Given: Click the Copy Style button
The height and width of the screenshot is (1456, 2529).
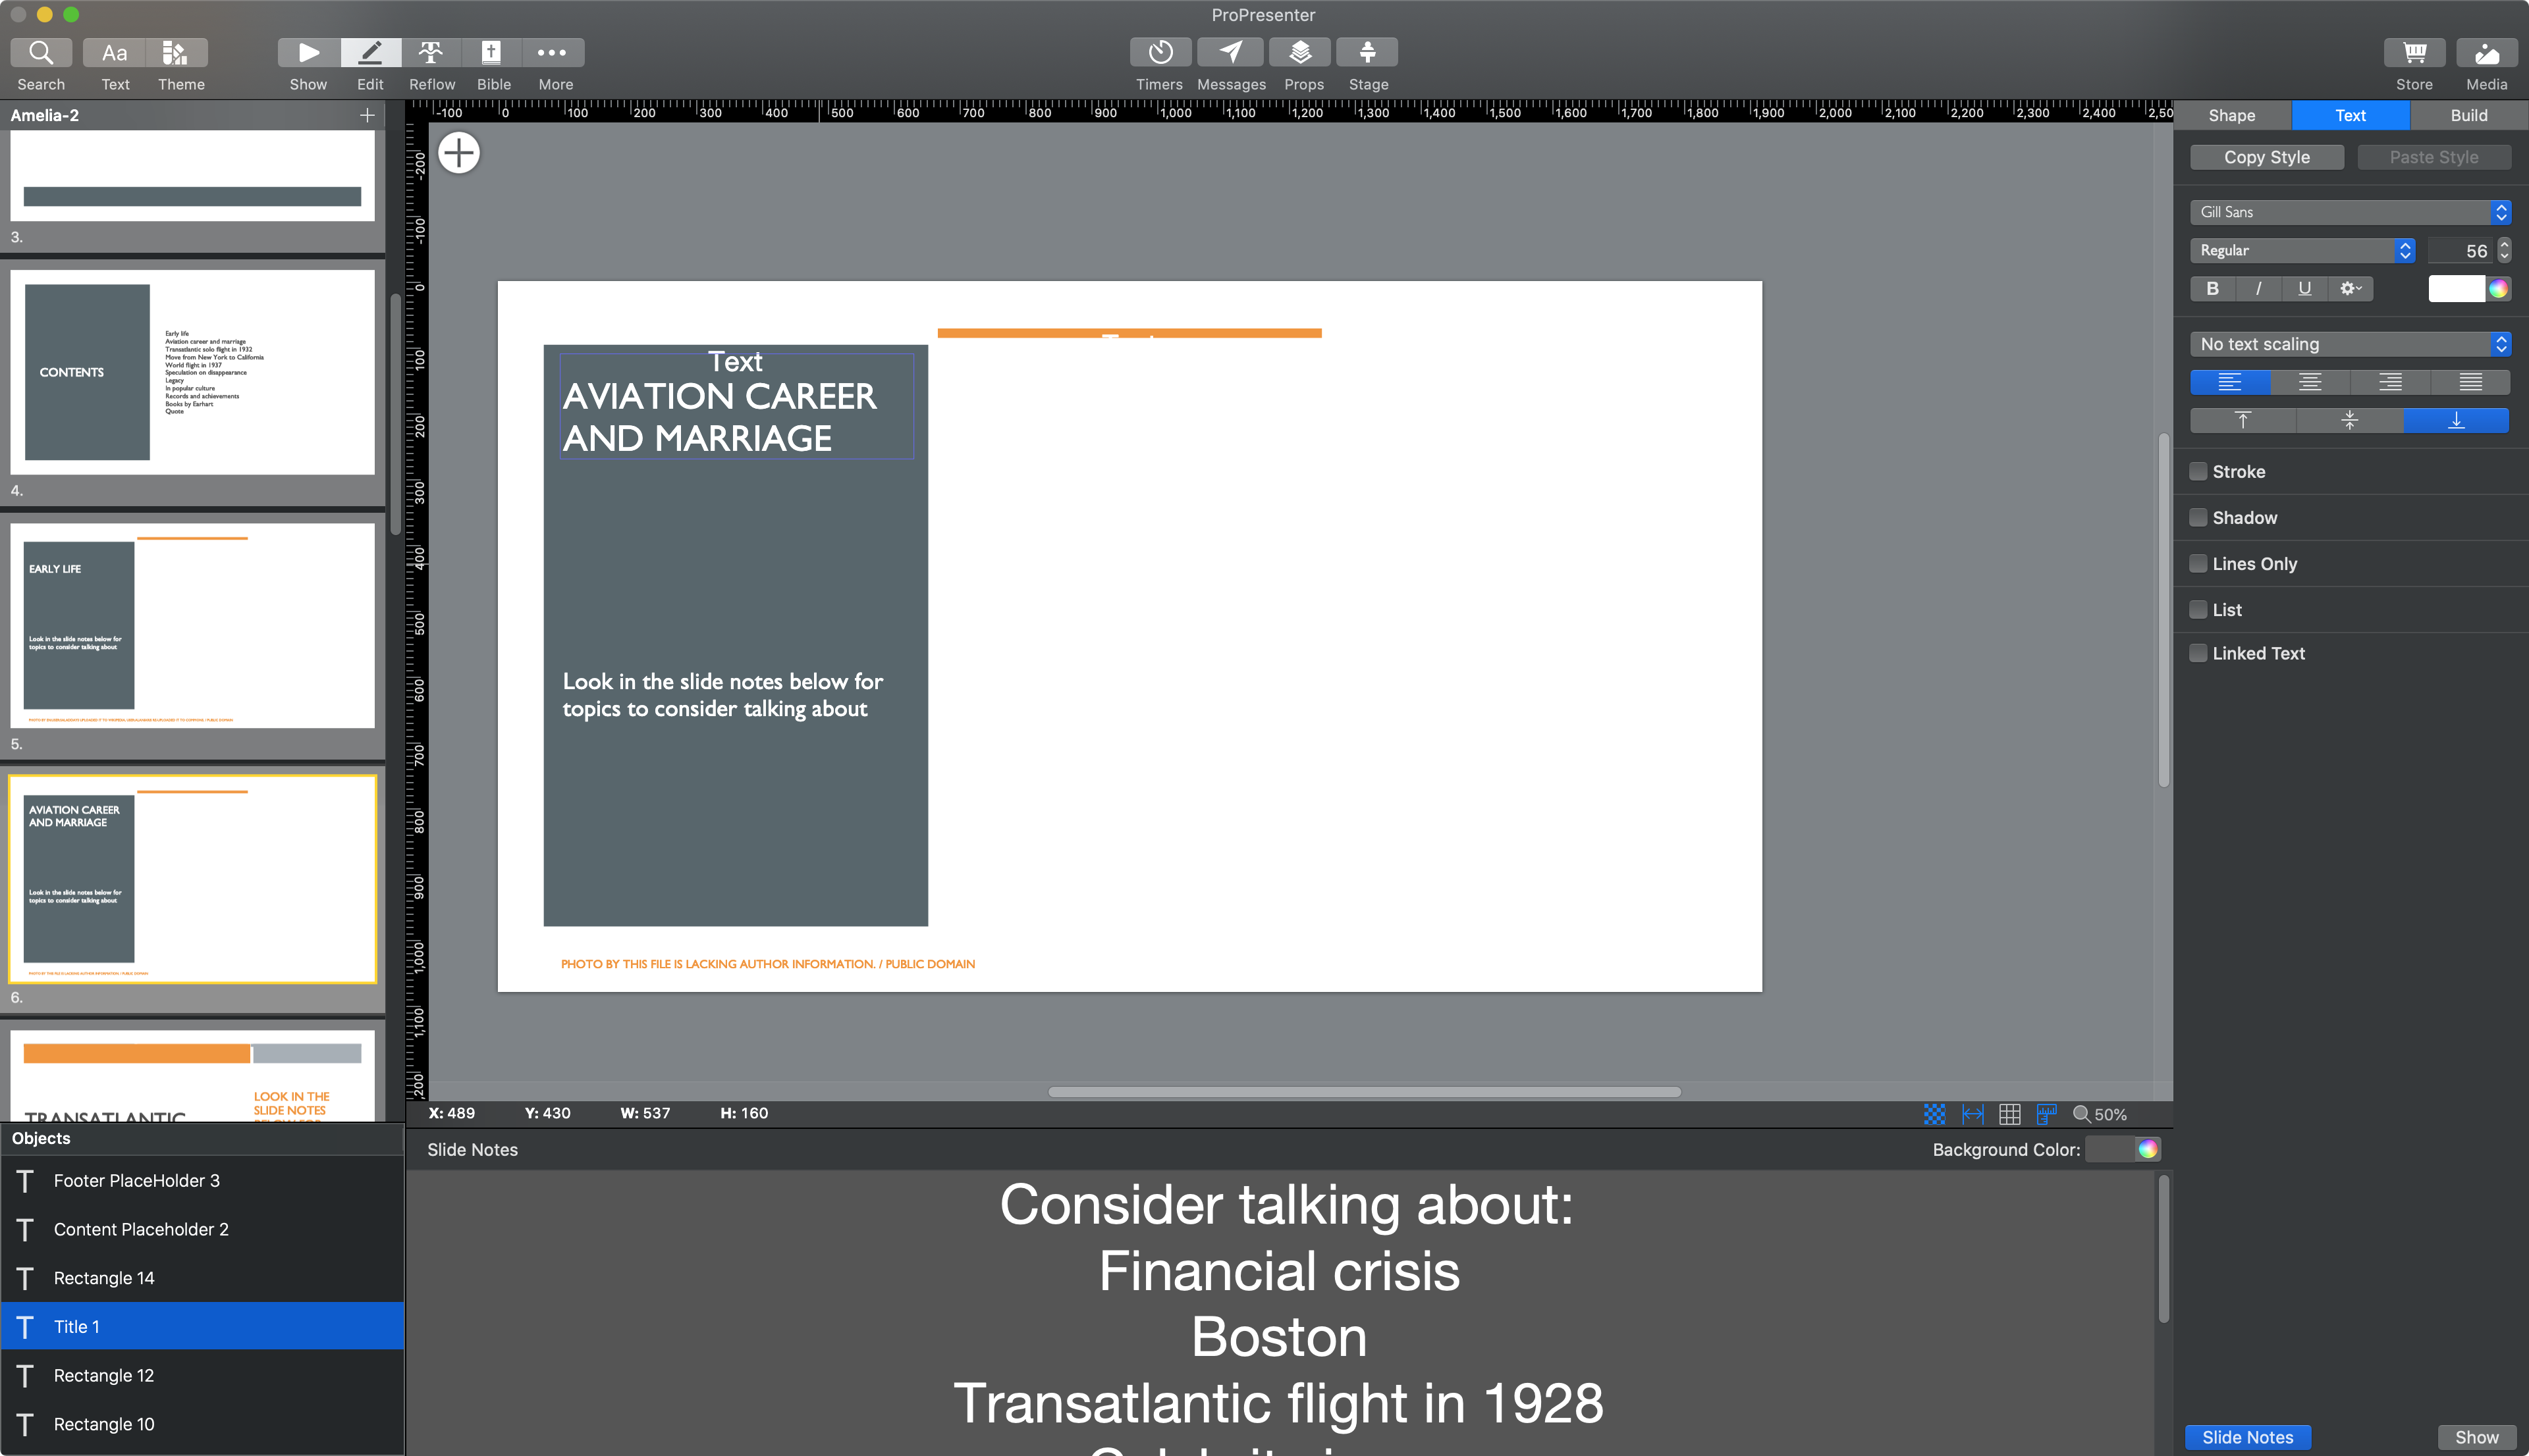Looking at the screenshot, I should [x=2266, y=157].
